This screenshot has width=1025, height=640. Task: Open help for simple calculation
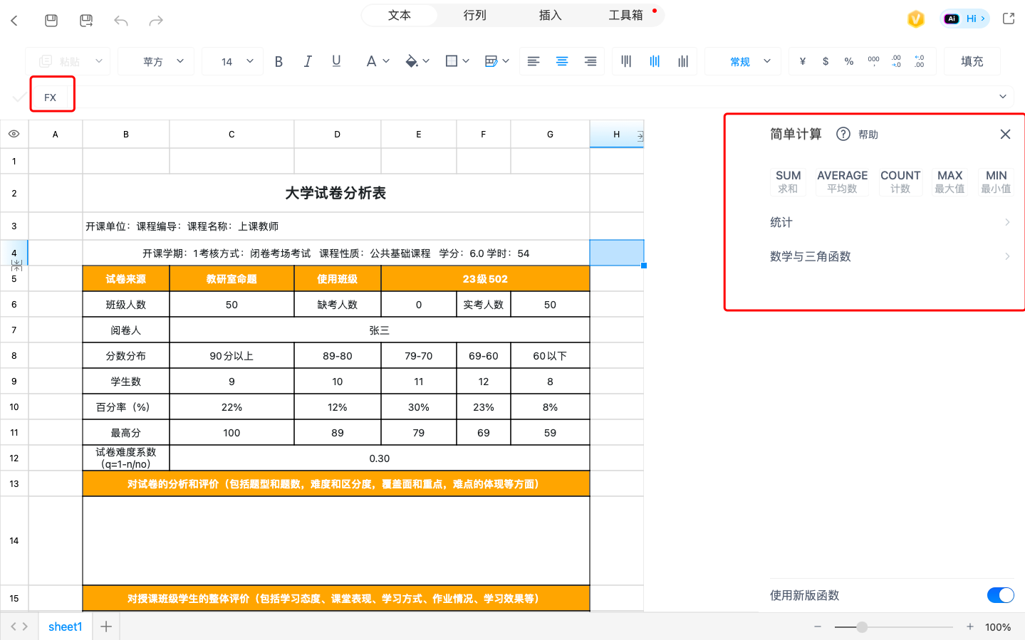click(857, 134)
